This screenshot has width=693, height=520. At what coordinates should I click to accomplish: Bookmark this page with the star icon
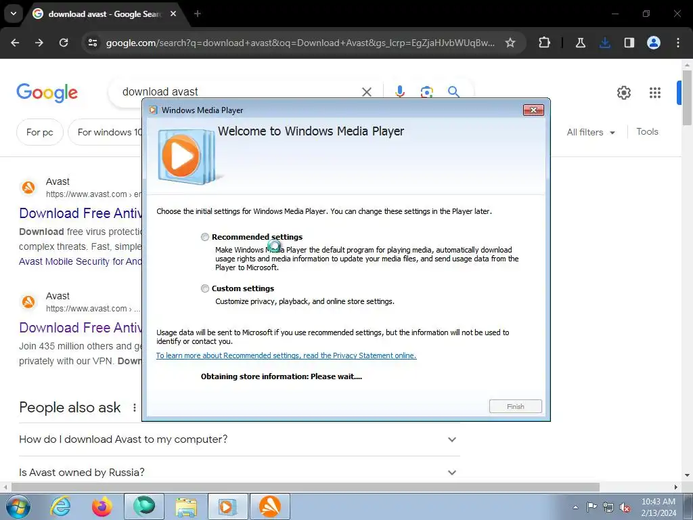[510, 43]
